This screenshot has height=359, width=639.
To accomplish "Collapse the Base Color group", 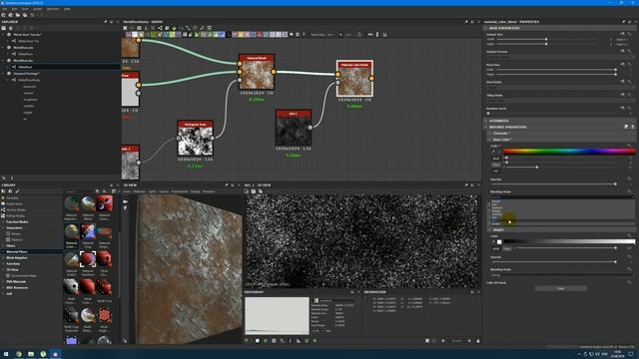I will tap(490, 140).
